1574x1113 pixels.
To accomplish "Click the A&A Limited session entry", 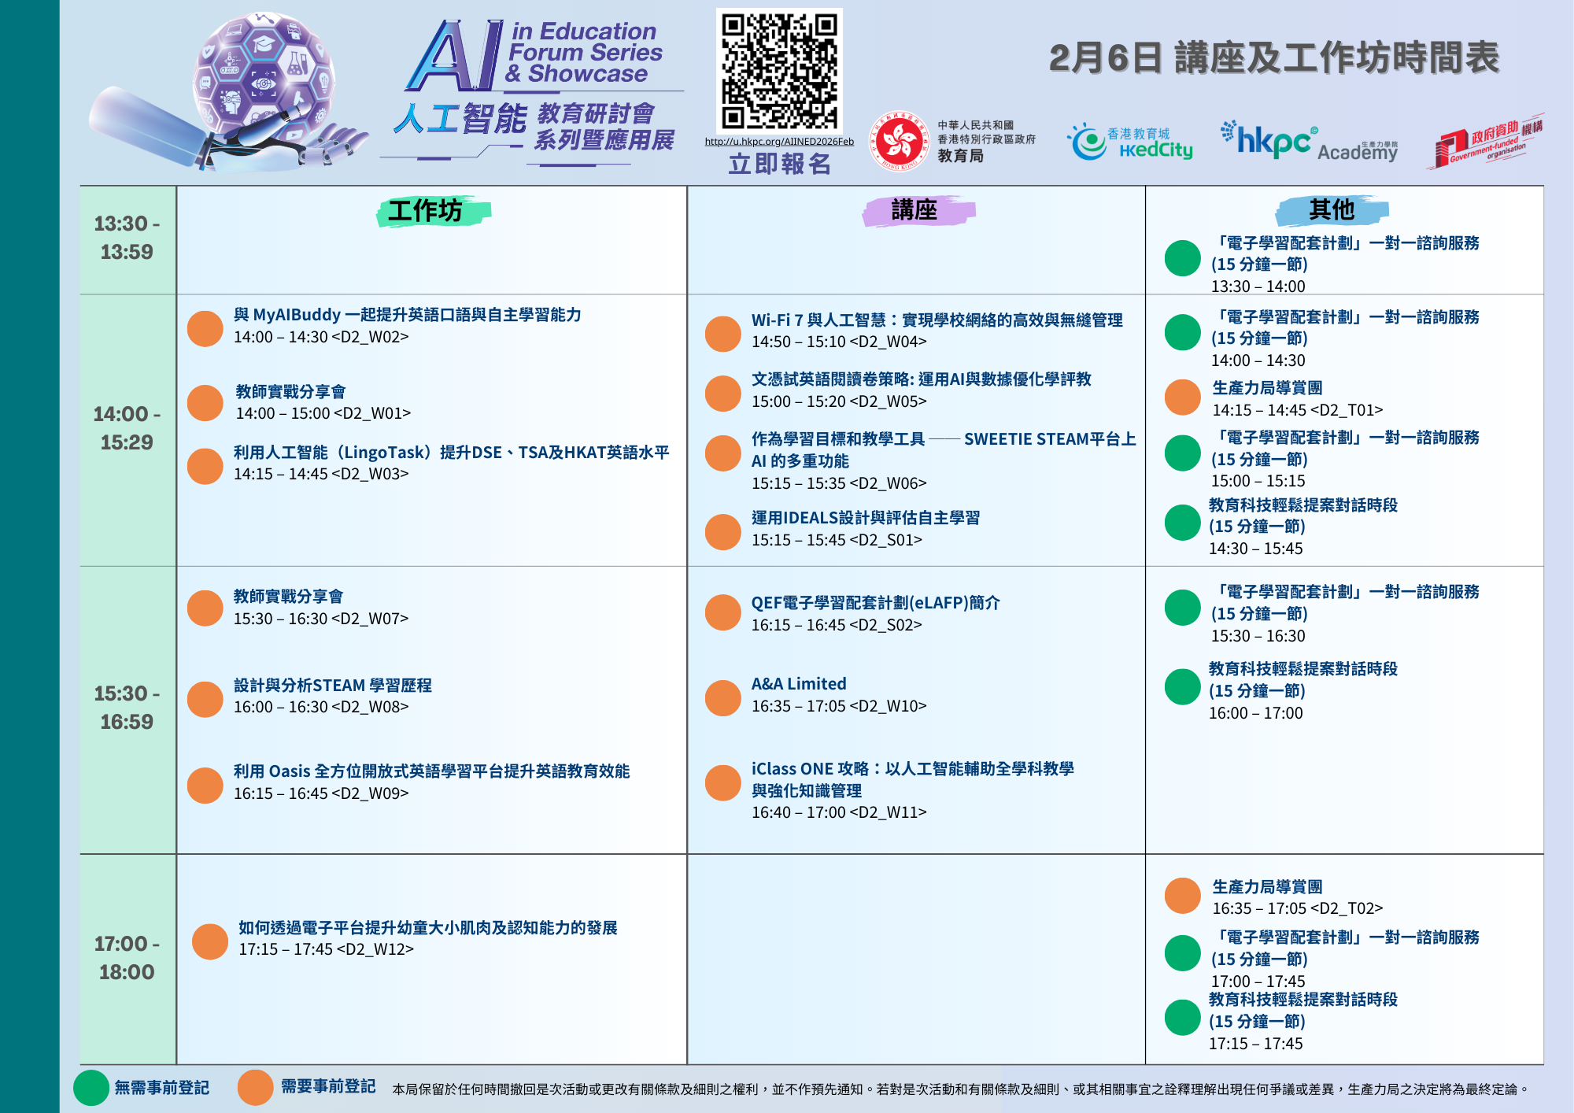I will pyautogui.click(x=799, y=684).
